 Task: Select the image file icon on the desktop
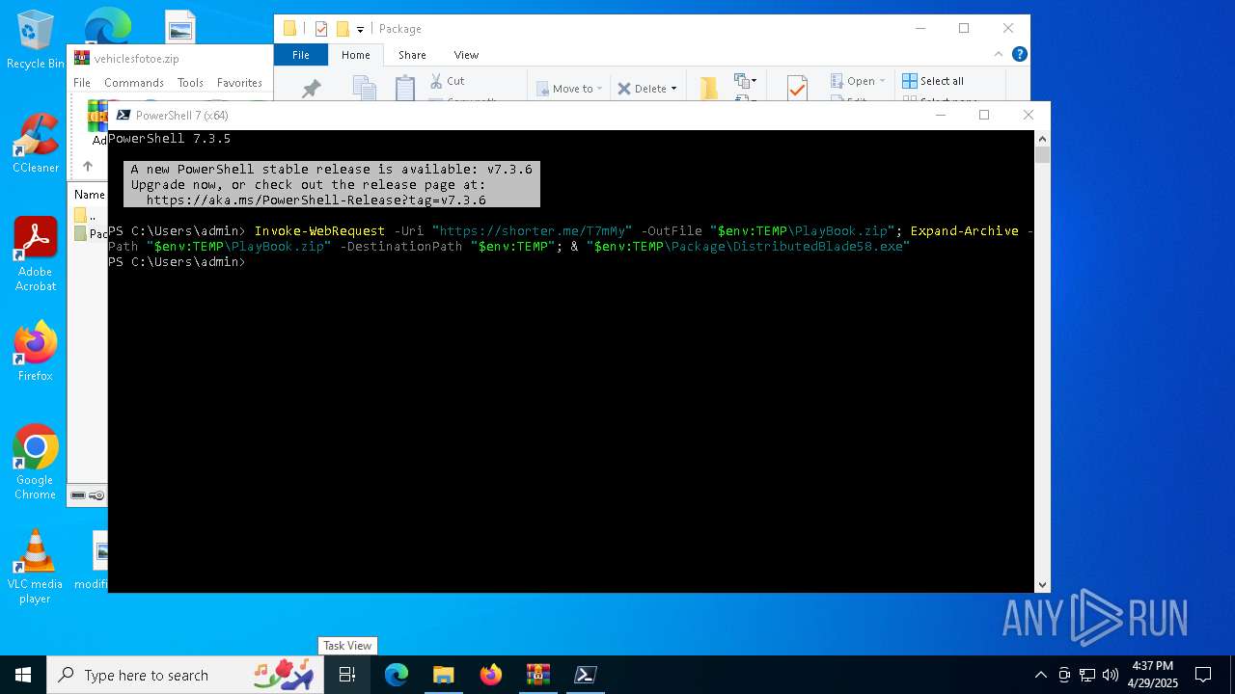pos(179,27)
